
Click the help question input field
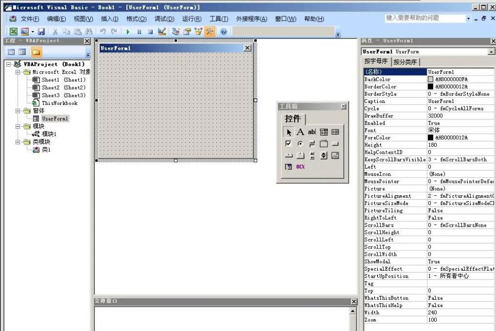click(425, 18)
